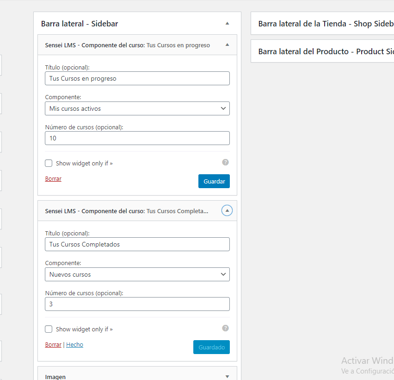The width and height of the screenshot is (394, 380).
Task: Click the Barra lateral - Sidebar heading
Action: tap(80, 24)
